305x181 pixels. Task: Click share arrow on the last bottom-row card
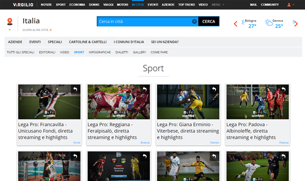(284, 156)
